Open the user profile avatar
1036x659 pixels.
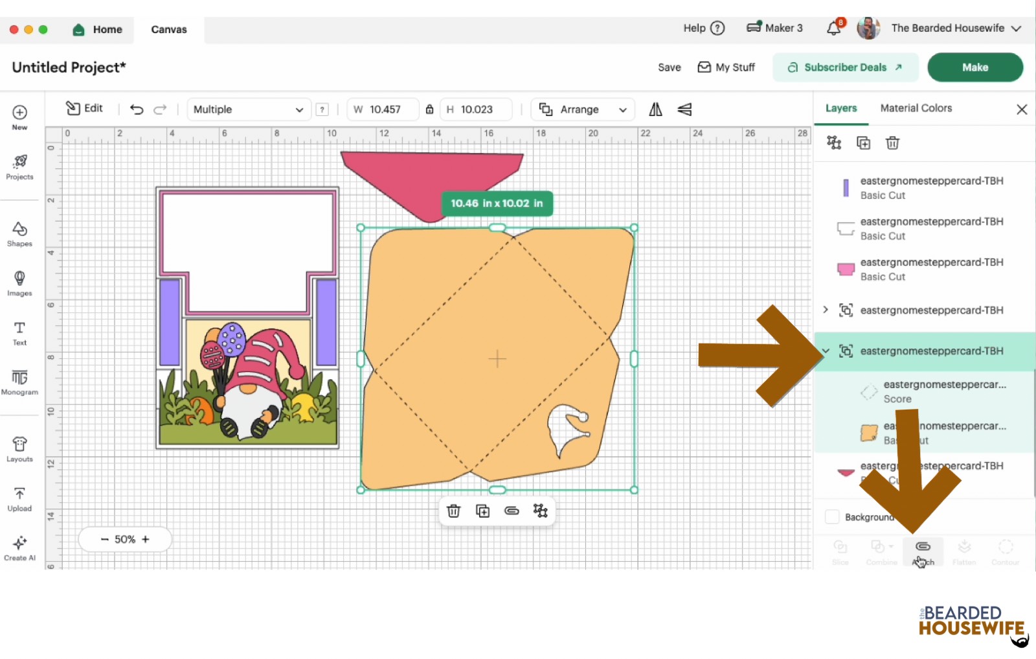coord(868,28)
